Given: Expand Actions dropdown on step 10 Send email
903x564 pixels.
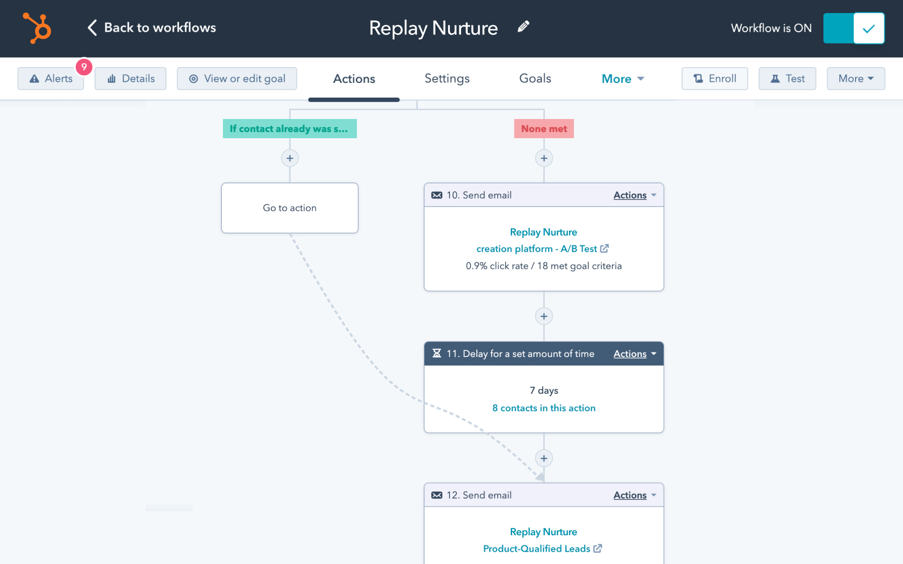Looking at the screenshot, I should point(634,195).
